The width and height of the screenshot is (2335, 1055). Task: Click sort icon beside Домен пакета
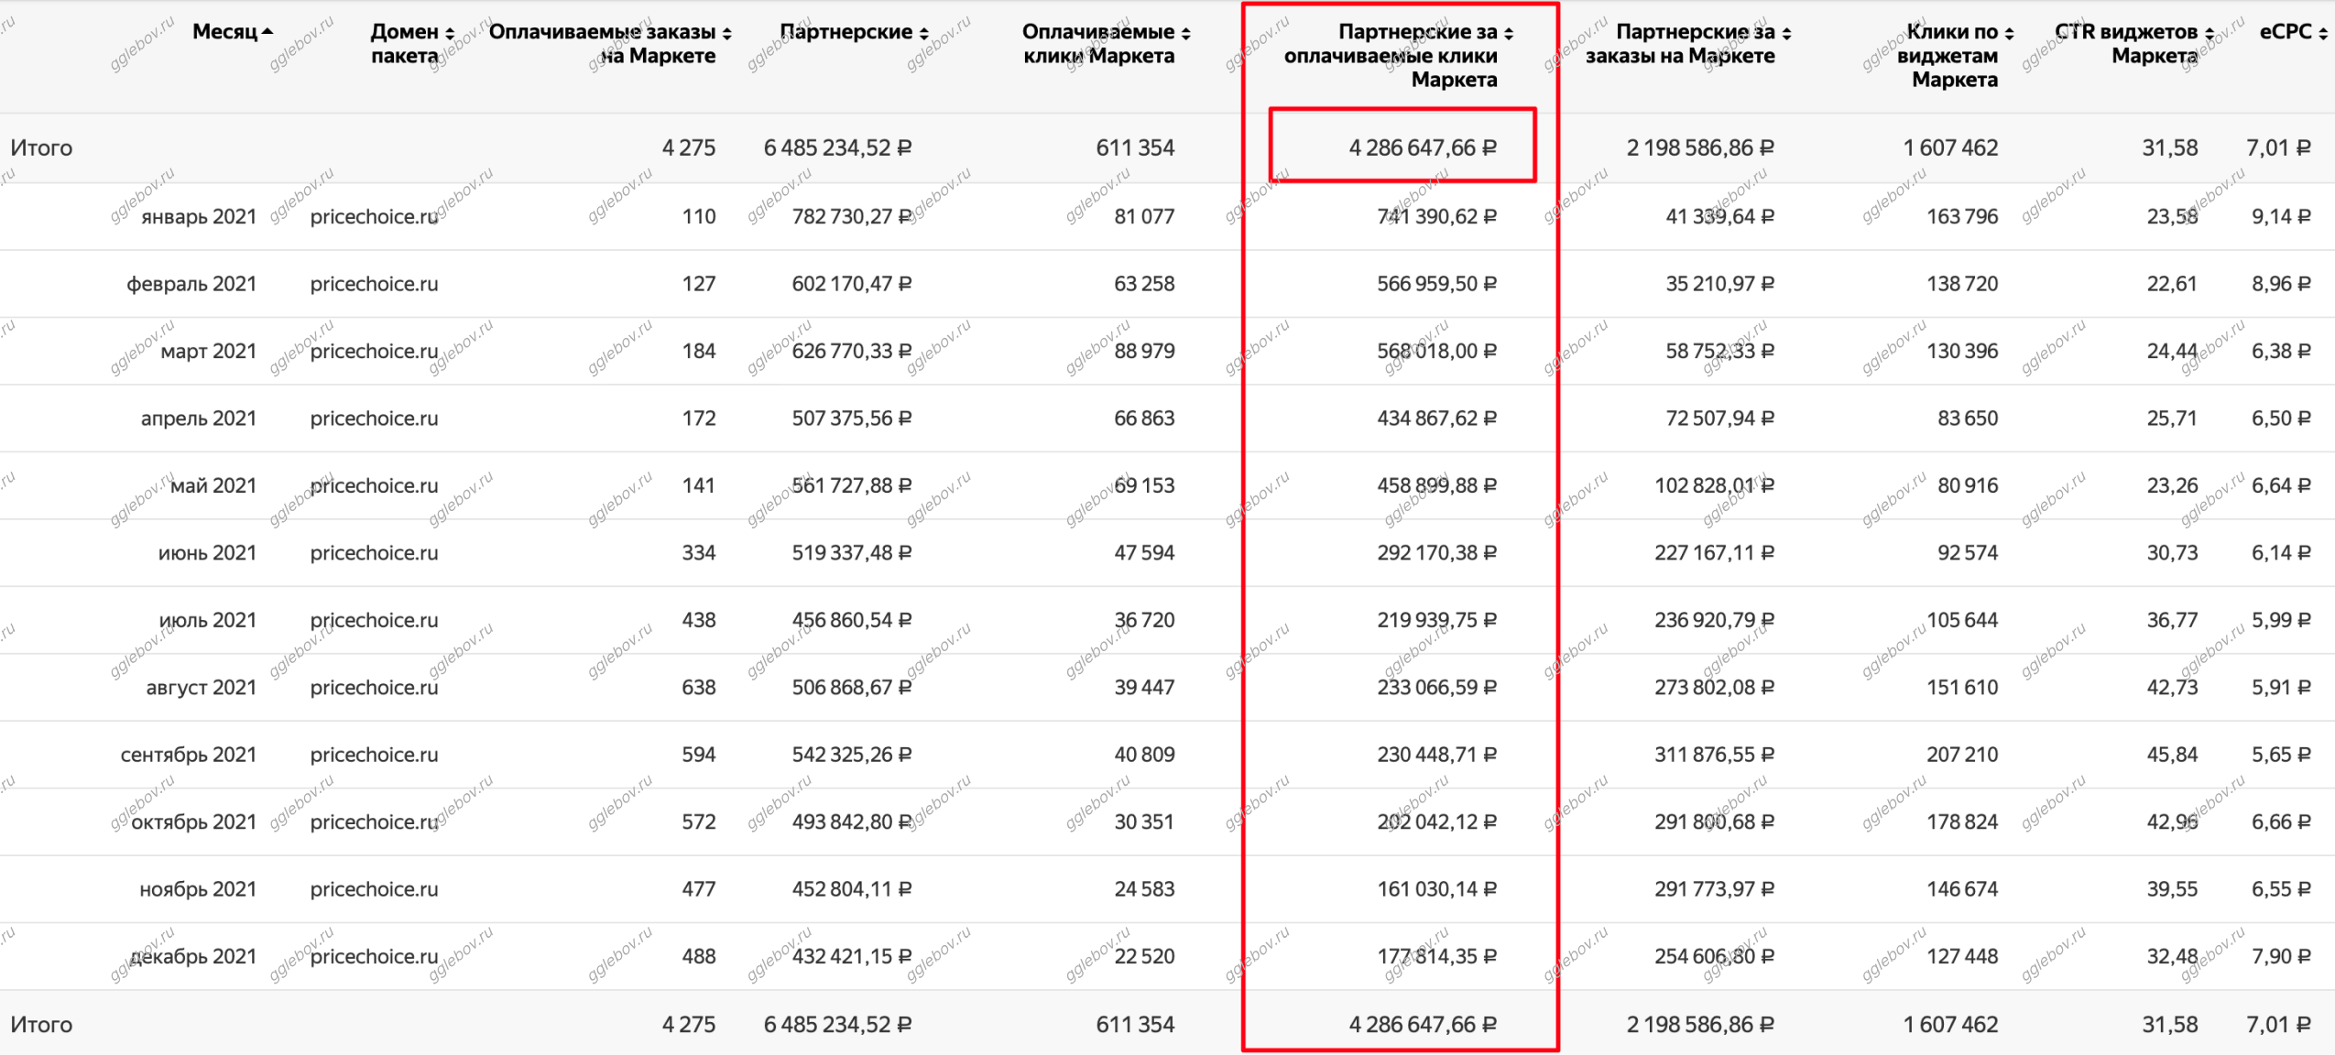[450, 33]
